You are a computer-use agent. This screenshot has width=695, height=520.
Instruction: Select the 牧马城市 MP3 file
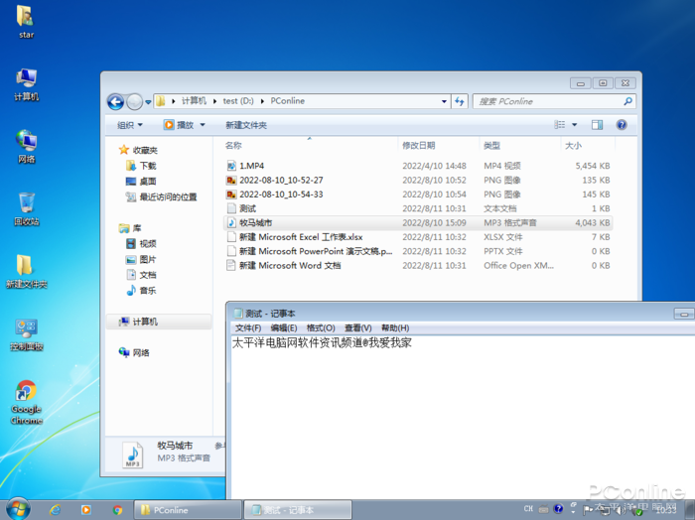(255, 223)
